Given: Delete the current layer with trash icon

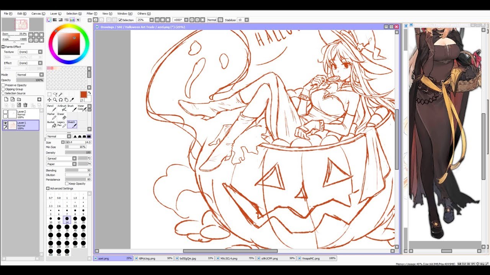Looking at the screenshot, I should coord(25,105).
